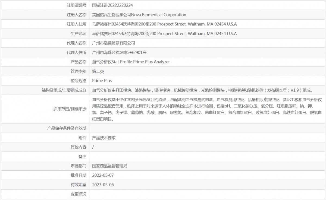This screenshot has width=326, height=200.
Task: Click the 变更情况 label
Action: click(78, 194)
